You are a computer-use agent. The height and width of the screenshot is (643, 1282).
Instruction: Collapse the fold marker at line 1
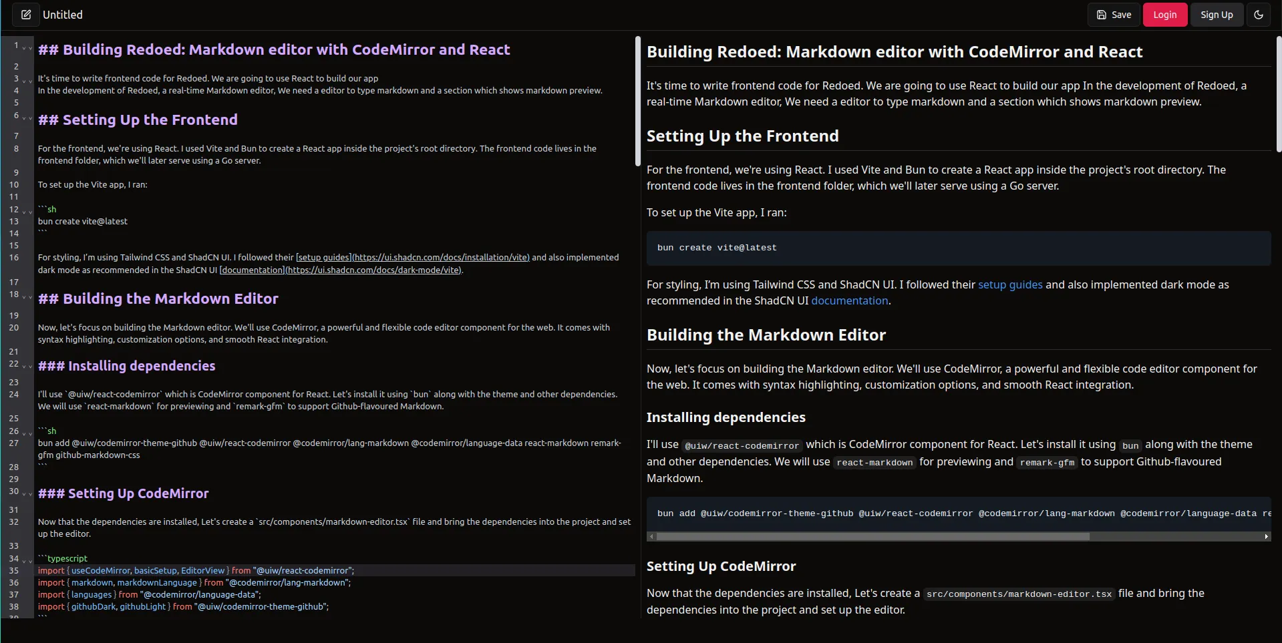[27, 48]
